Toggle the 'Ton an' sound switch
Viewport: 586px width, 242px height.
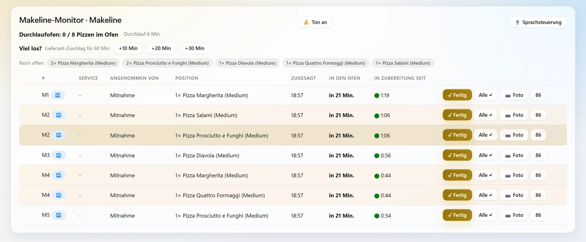point(315,22)
